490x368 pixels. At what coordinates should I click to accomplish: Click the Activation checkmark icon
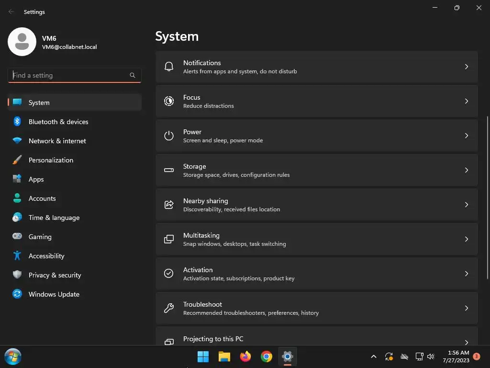tap(169, 273)
